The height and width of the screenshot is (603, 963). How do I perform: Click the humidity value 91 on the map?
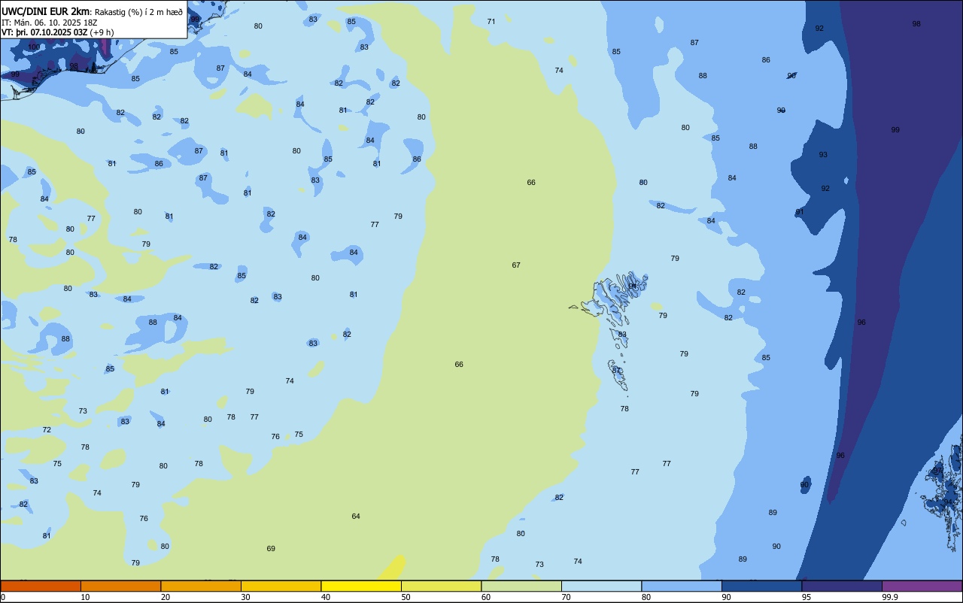[800, 212]
